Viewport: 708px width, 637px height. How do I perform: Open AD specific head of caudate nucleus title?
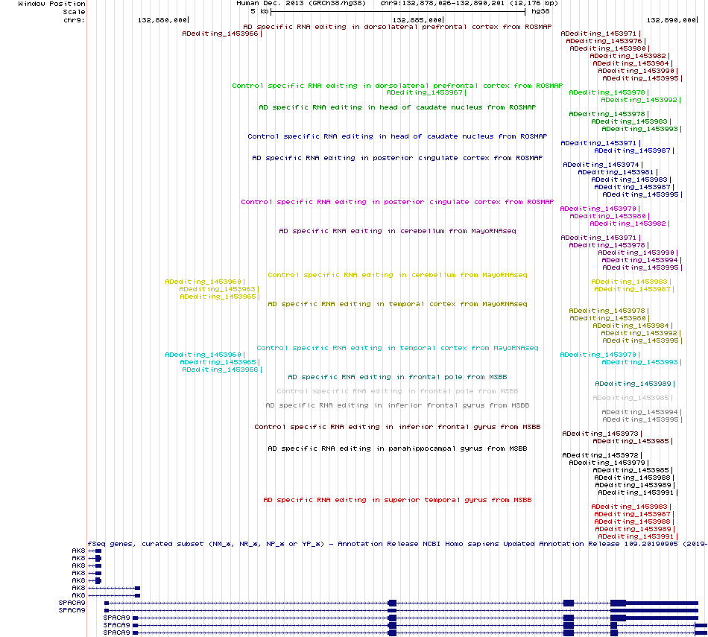[397, 107]
